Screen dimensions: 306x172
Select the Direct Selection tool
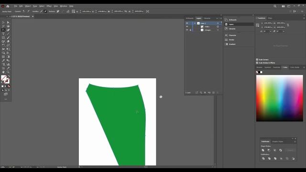click(8, 22)
